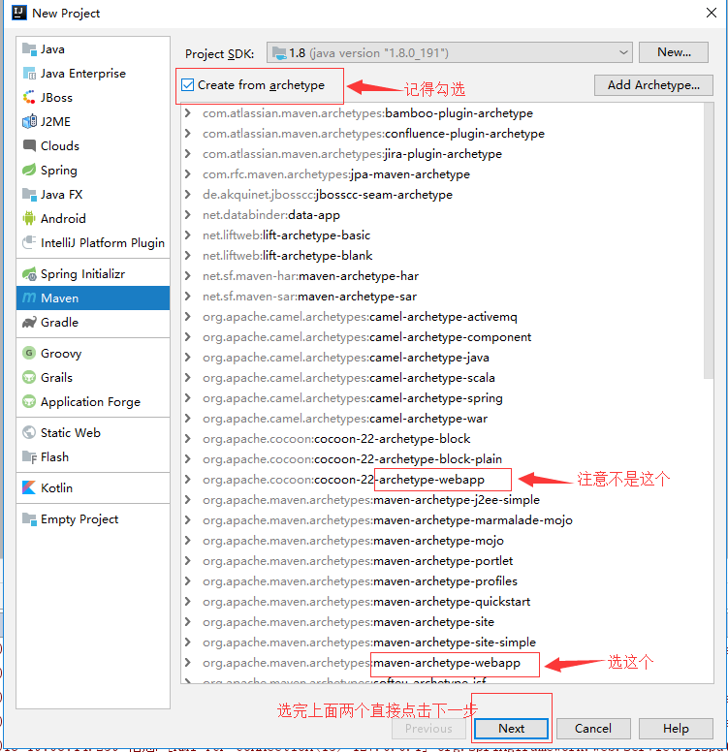
Task: Click the IntelliJ logo in title bar
Action: (19, 13)
